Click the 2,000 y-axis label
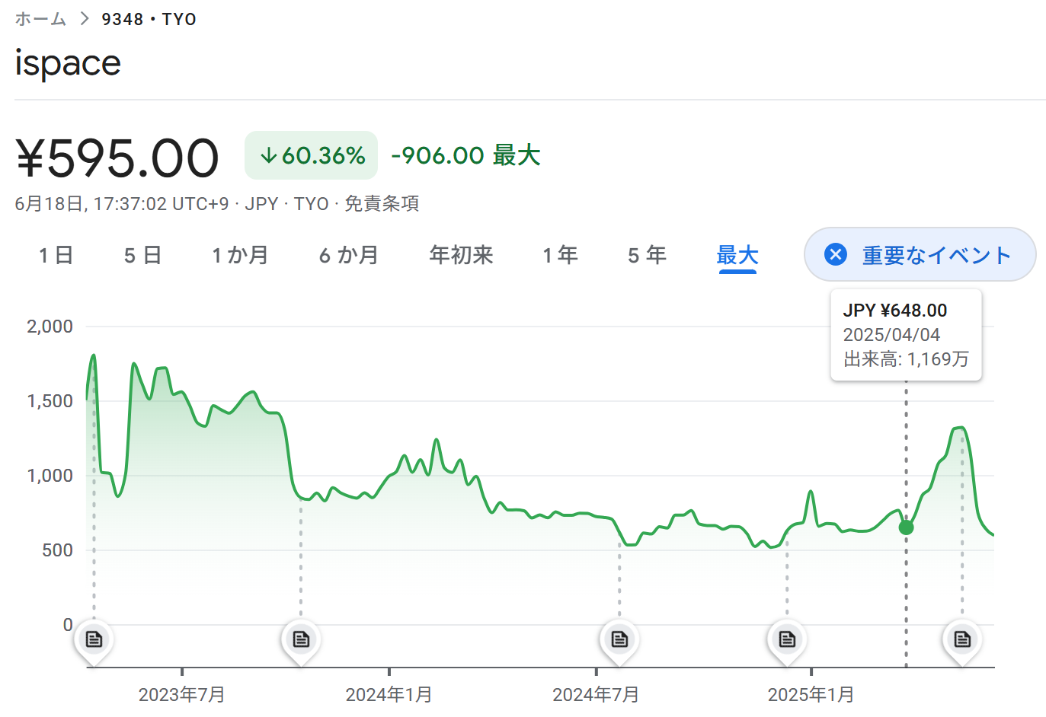The height and width of the screenshot is (717, 1046). [50, 327]
